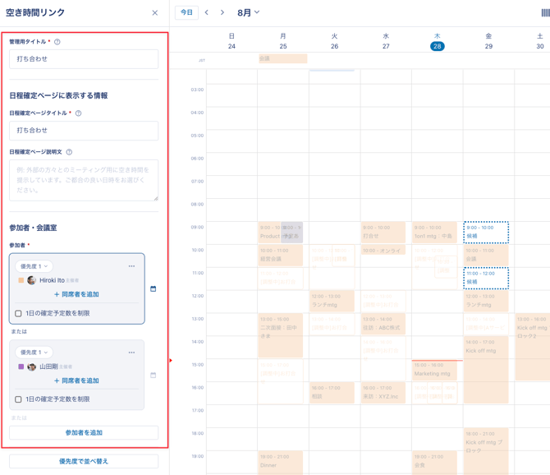Open three-dot menu for Hiroki Ito
550x475 pixels.
click(x=131, y=266)
